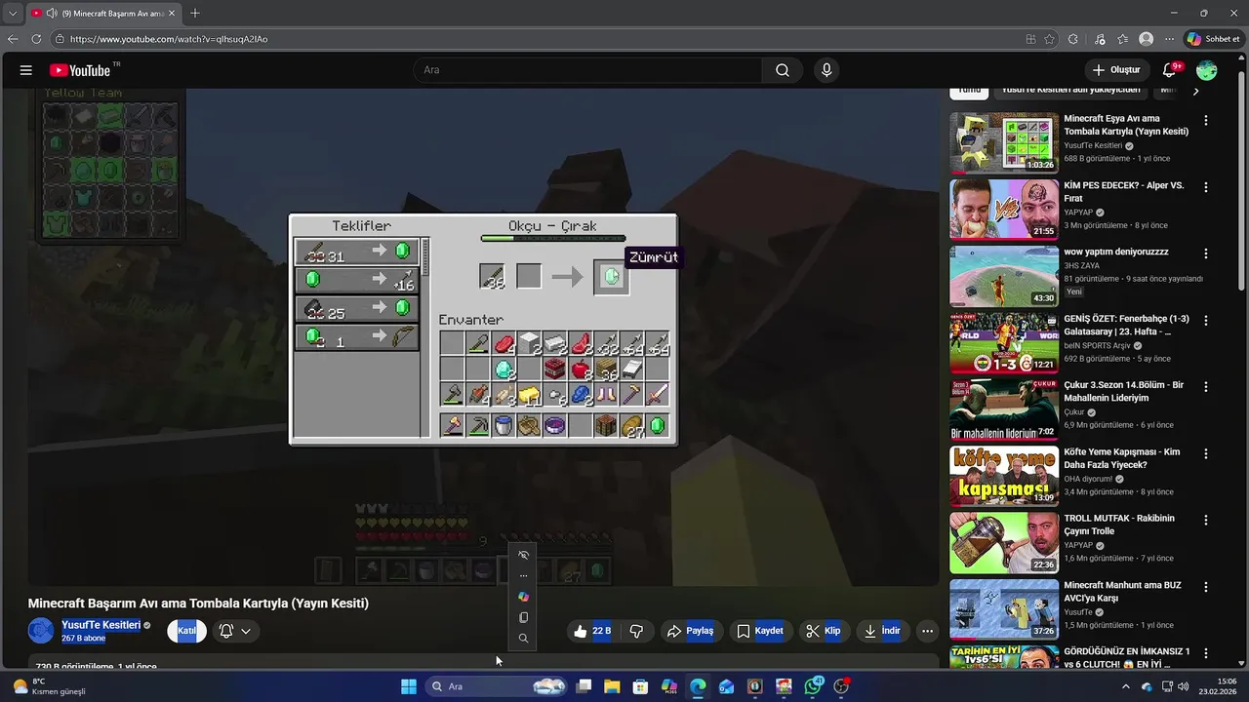Open options menu for Köfte Yeme Kapışması
1249x702 pixels.
tap(1206, 453)
